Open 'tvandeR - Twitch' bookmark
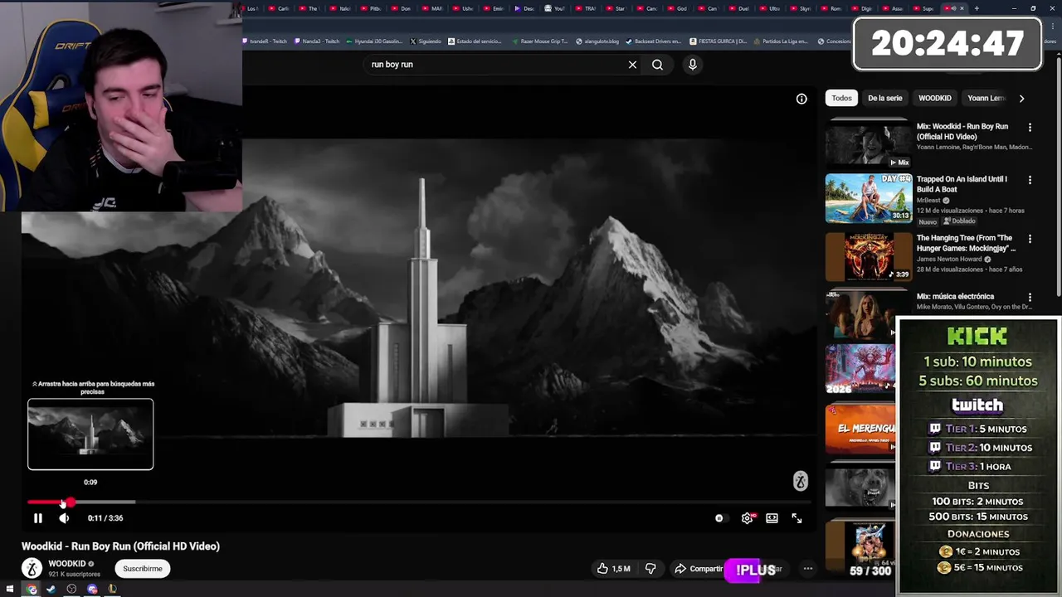The width and height of the screenshot is (1062, 597). [265, 41]
